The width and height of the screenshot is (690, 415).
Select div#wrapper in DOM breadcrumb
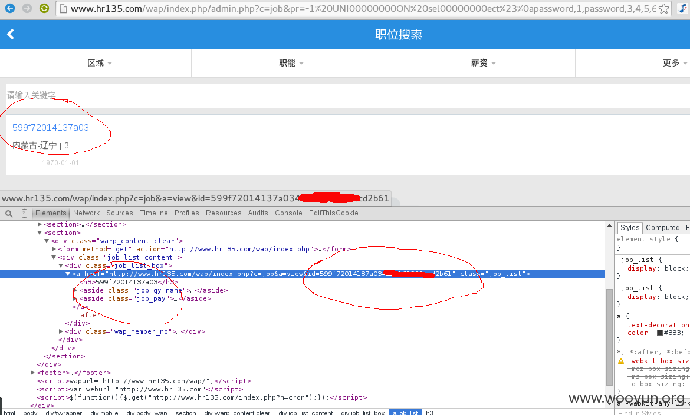coord(64,413)
